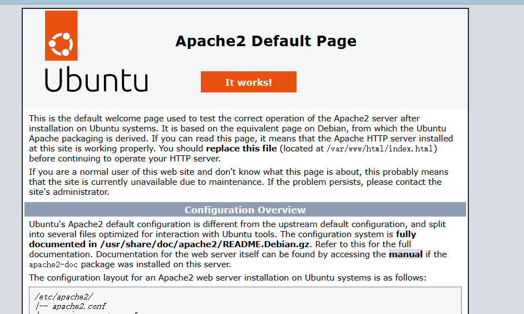The image size is (524, 314).
Task: Click the Configuration Overview section header
Action: (x=245, y=210)
